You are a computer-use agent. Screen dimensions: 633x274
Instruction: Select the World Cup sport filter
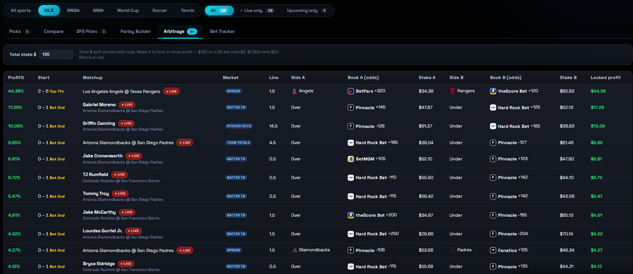click(128, 11)
